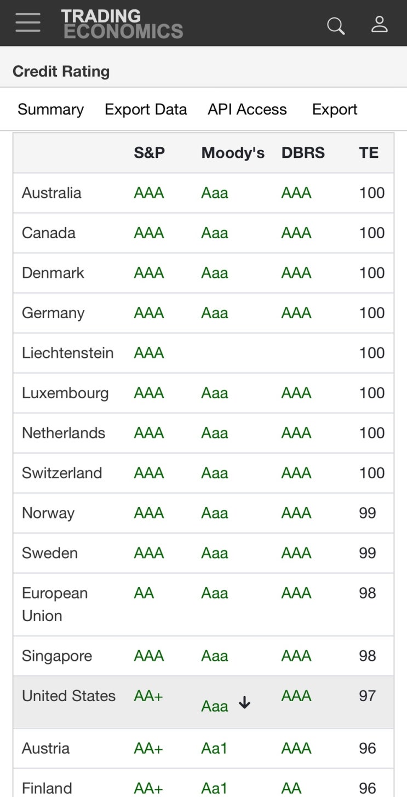The width and height of the screenshot is (407, 797).
Task: Open the Australia country link
Action: coord(51,193)
